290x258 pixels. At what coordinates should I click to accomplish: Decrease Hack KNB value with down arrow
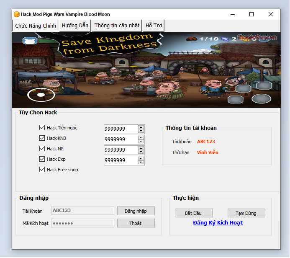141,142
